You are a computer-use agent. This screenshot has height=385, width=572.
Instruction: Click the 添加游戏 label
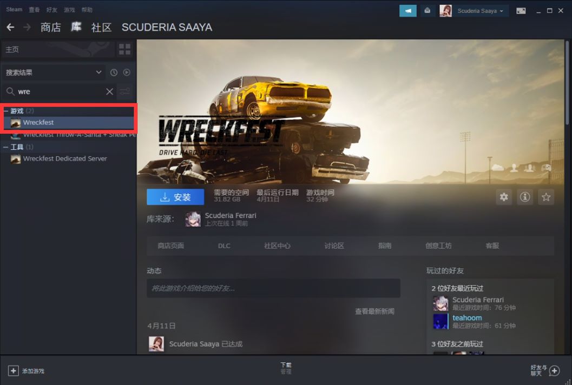point(33,371)
